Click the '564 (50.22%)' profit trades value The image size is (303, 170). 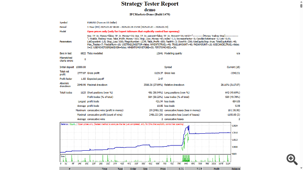(156, 97)
